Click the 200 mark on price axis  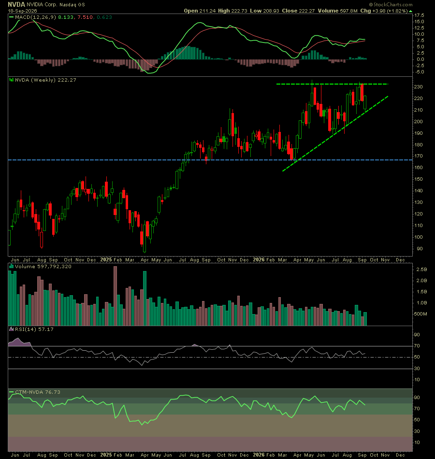418,121
